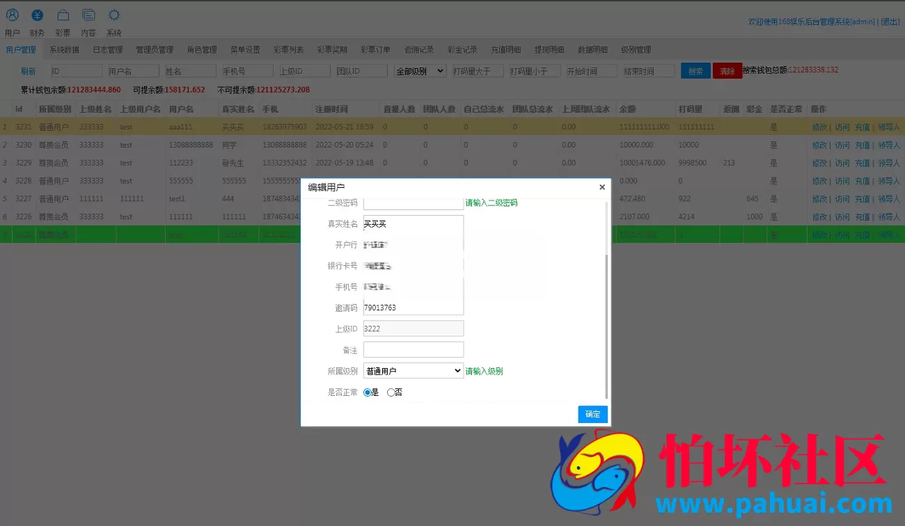The image size is (905, 526).
Task: Click the red 清除 button
Action: point(727,71)
